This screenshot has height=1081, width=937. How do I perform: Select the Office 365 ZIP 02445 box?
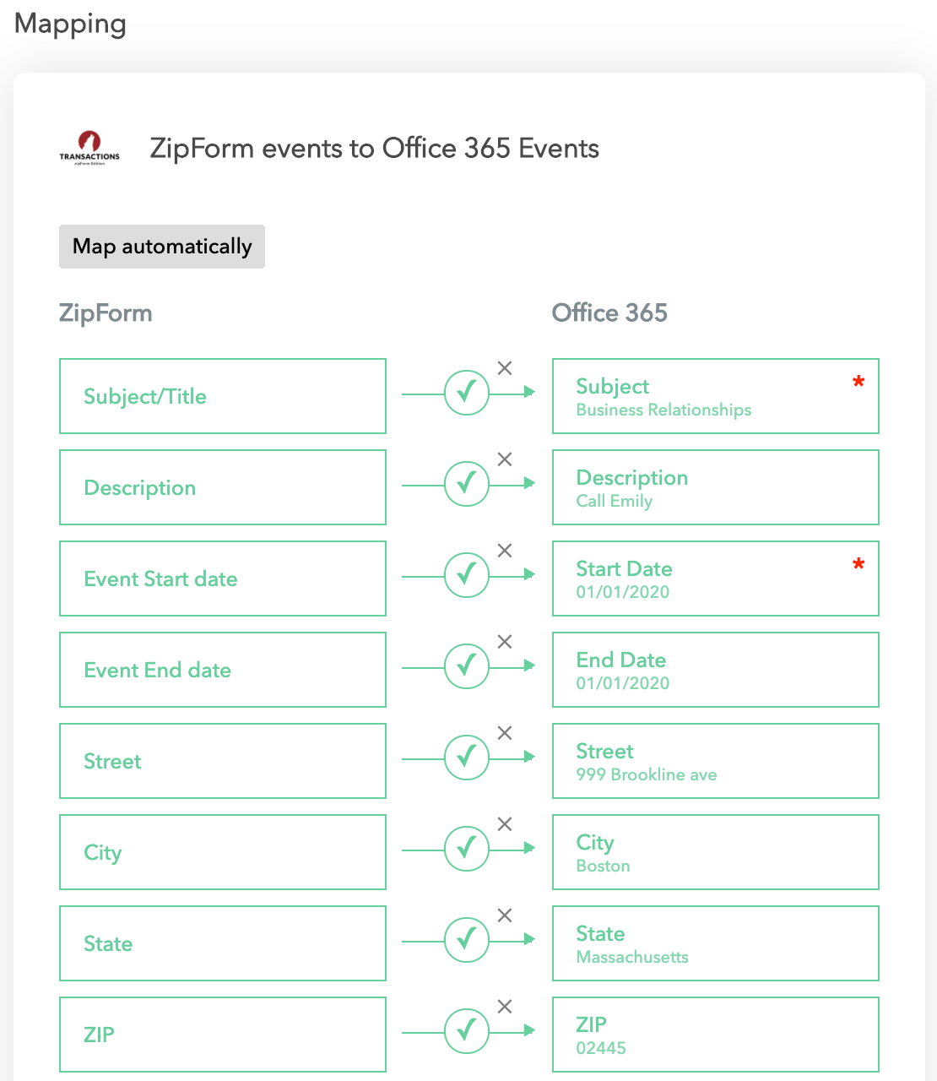coord(716,1035)
